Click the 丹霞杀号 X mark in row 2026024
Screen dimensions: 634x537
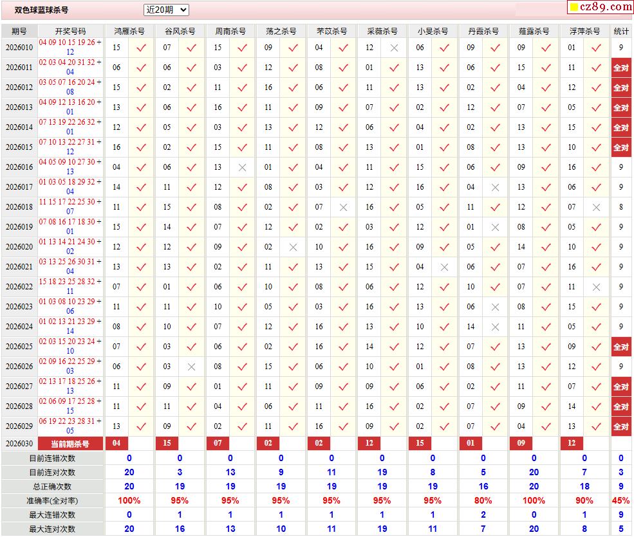495,327
